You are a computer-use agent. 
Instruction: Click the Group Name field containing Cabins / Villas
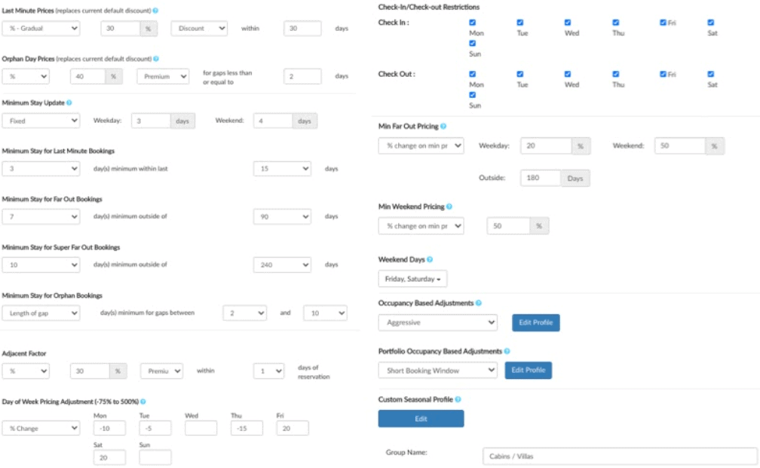(x=620, y=456)
